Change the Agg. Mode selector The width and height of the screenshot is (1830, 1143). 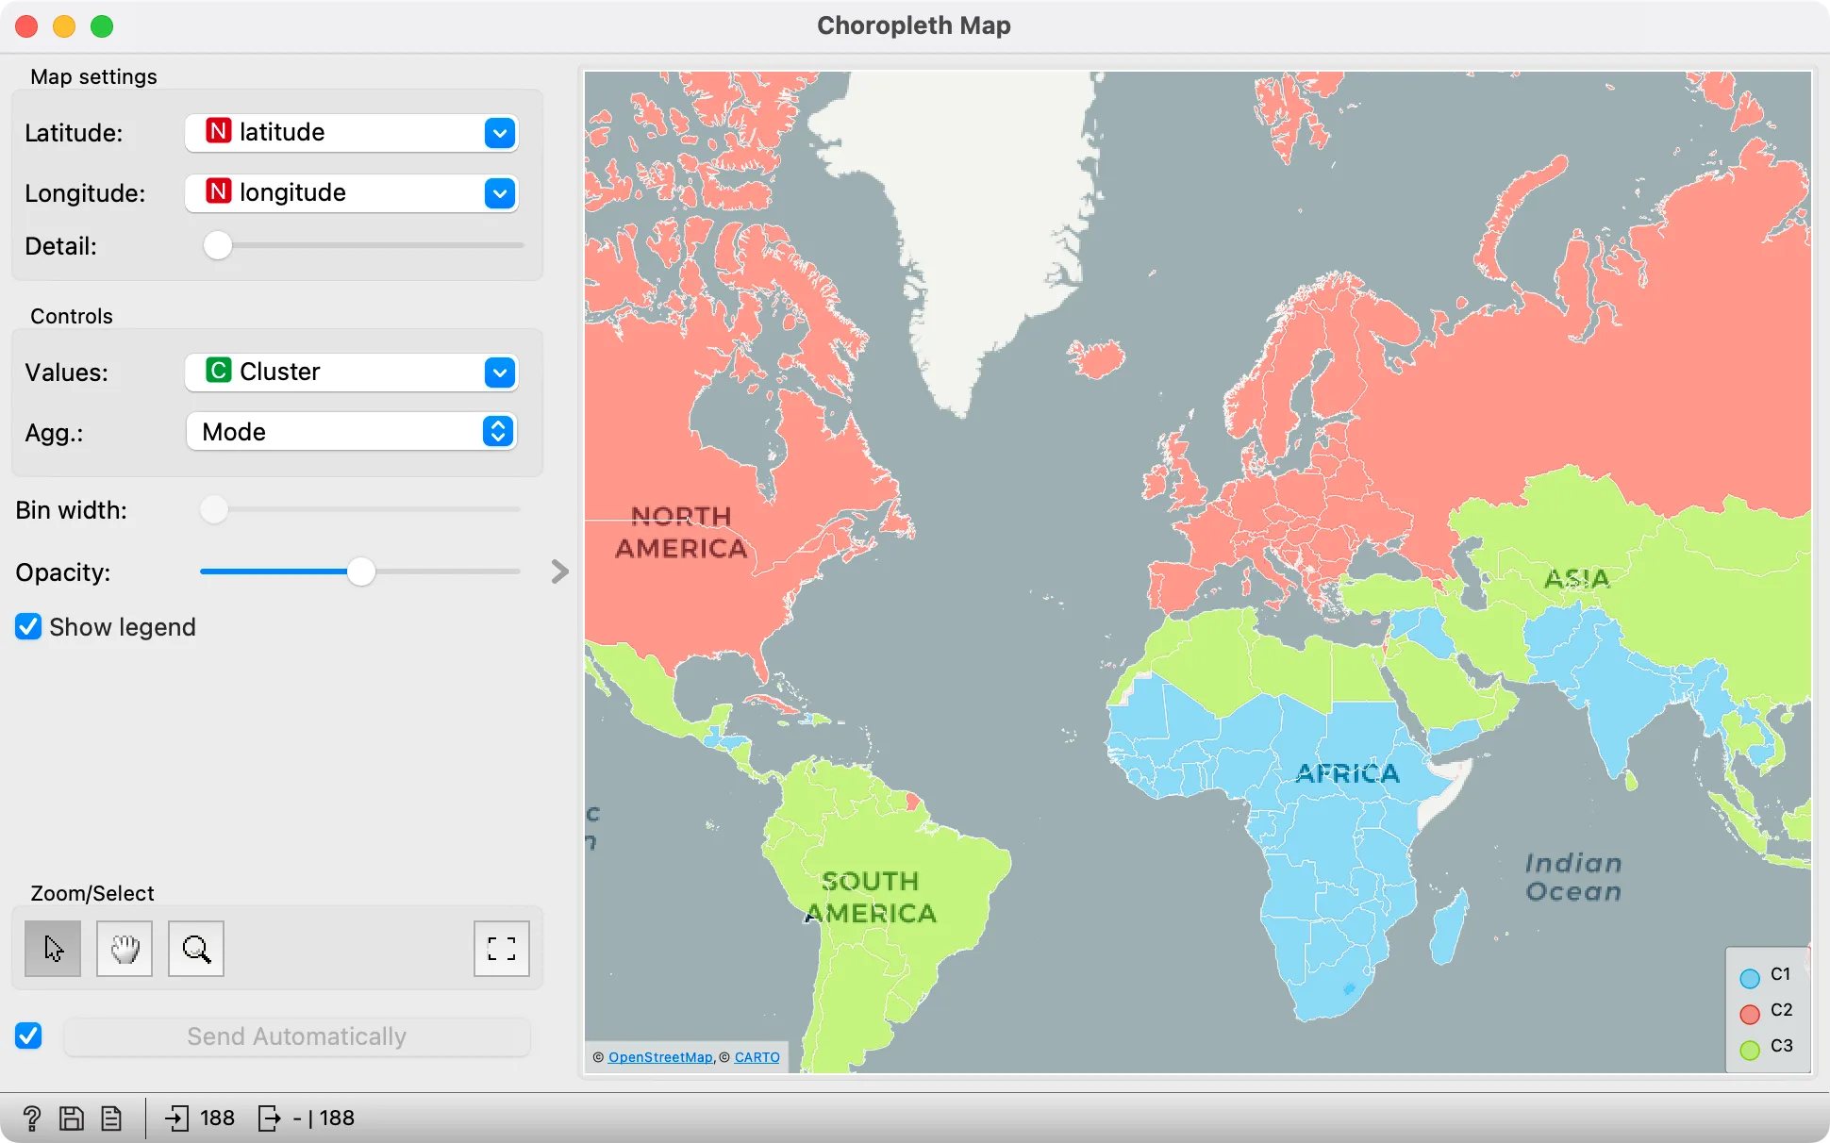point(351,432)
